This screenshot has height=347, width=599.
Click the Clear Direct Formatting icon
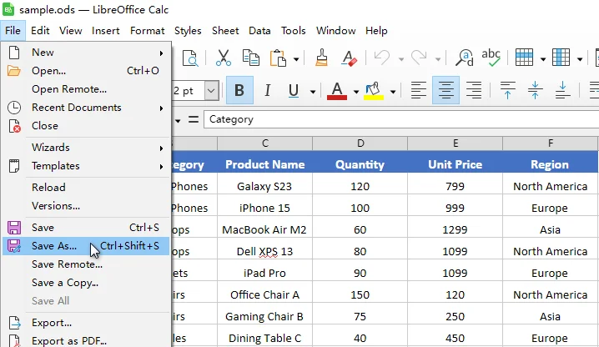[350, 58]
